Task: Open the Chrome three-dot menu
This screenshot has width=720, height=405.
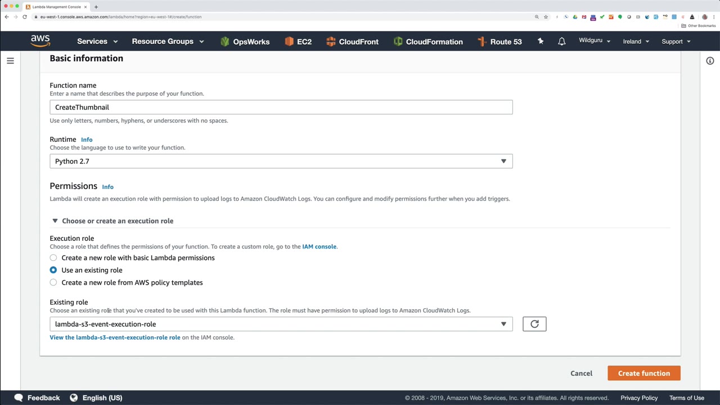Action: click(x=714, y=17)
